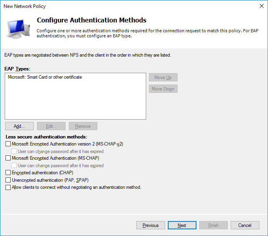Click the Add... button
Viewport: 268px width, 236px height.
pyautogui.click(x=19, y=126)
